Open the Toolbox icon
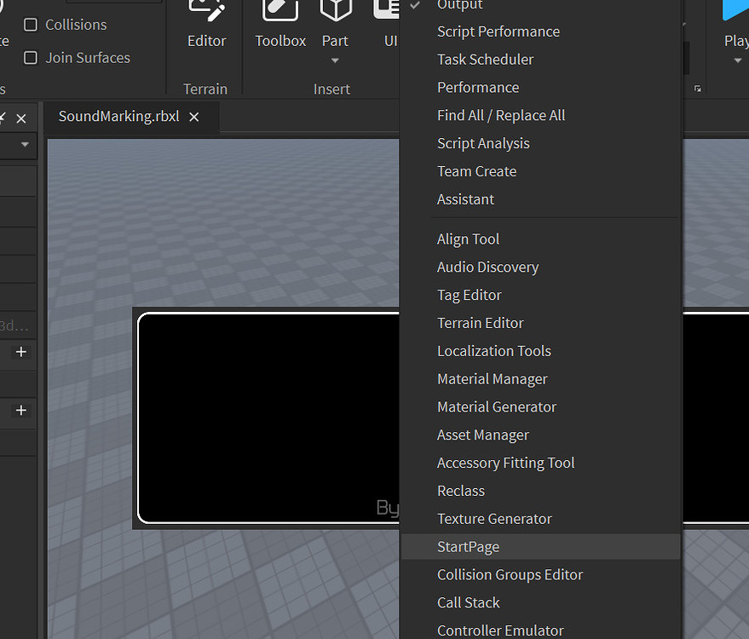This screenshot has height=639, width=749. tap(280, 10)
